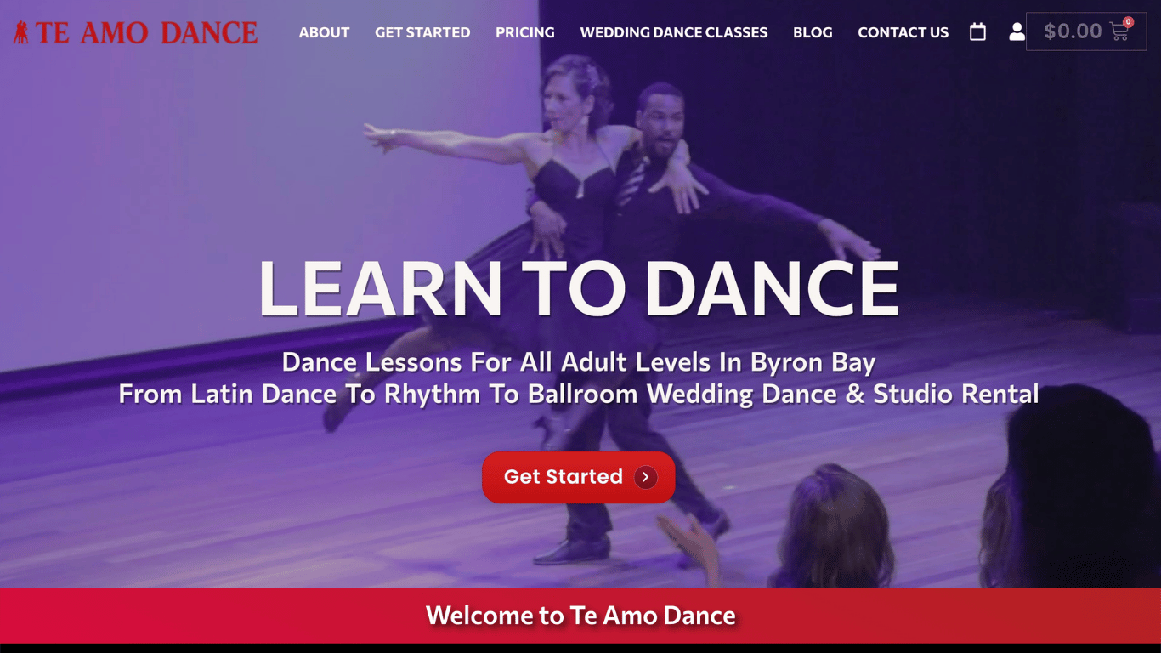Go to GET STARTED in the navigation

tap(422, 32)
